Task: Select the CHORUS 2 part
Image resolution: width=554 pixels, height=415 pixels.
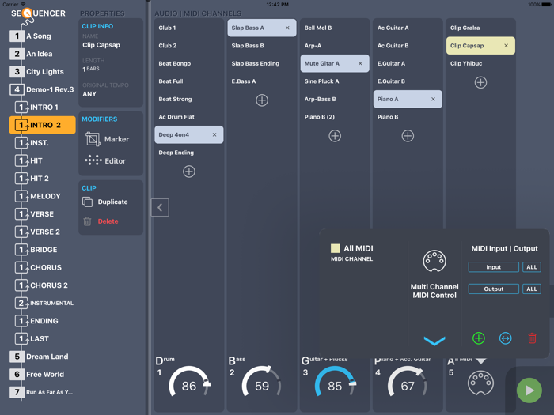Action: [42, 285]
